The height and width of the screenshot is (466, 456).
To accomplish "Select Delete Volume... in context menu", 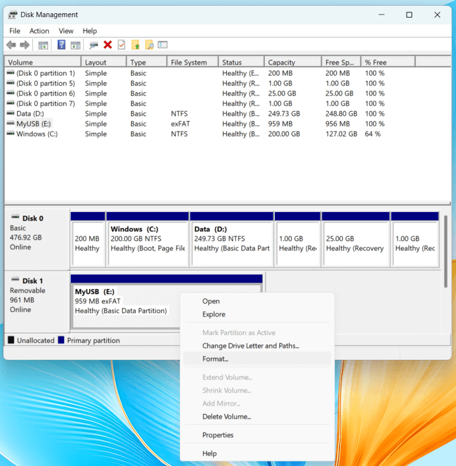I will 226,417.
